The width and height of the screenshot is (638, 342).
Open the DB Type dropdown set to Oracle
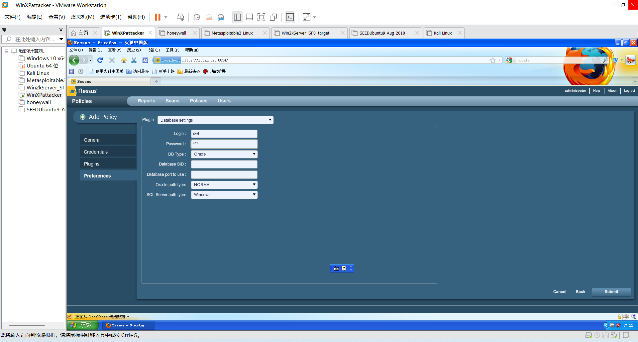click(x=224, y=154)
